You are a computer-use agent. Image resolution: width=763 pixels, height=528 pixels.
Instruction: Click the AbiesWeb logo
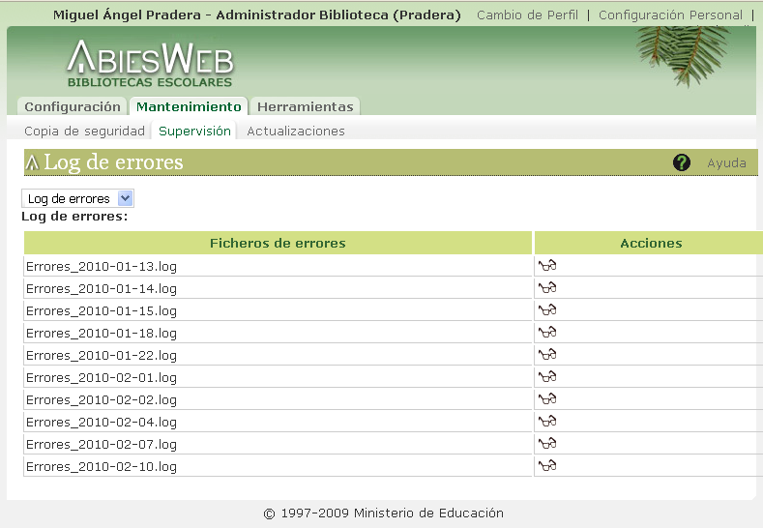(150, 64)
